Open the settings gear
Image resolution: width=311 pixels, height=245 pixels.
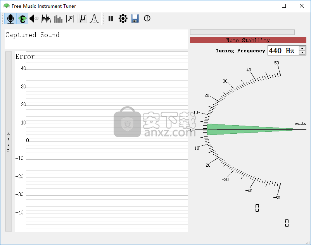point(123,19)
